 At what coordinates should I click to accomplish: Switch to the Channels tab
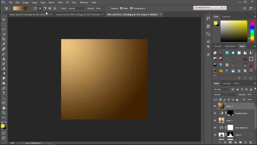[x=226, y=83]
